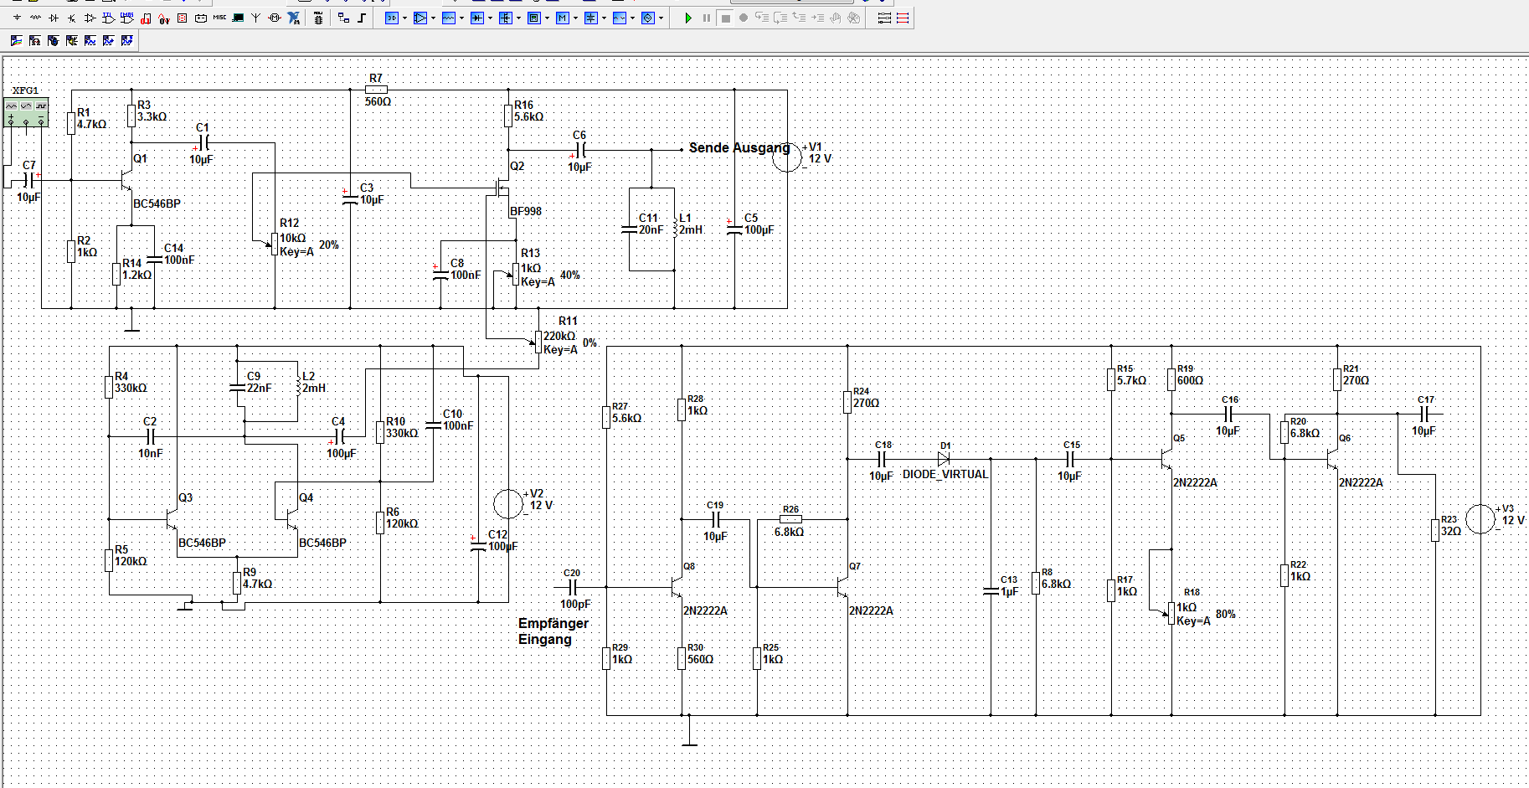
Task: Select the XFG1 function generator instrument
Action: pos(26,111)
